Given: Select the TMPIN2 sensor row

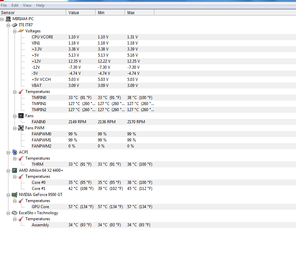Looking at the screenshot, I should [164, 110].
